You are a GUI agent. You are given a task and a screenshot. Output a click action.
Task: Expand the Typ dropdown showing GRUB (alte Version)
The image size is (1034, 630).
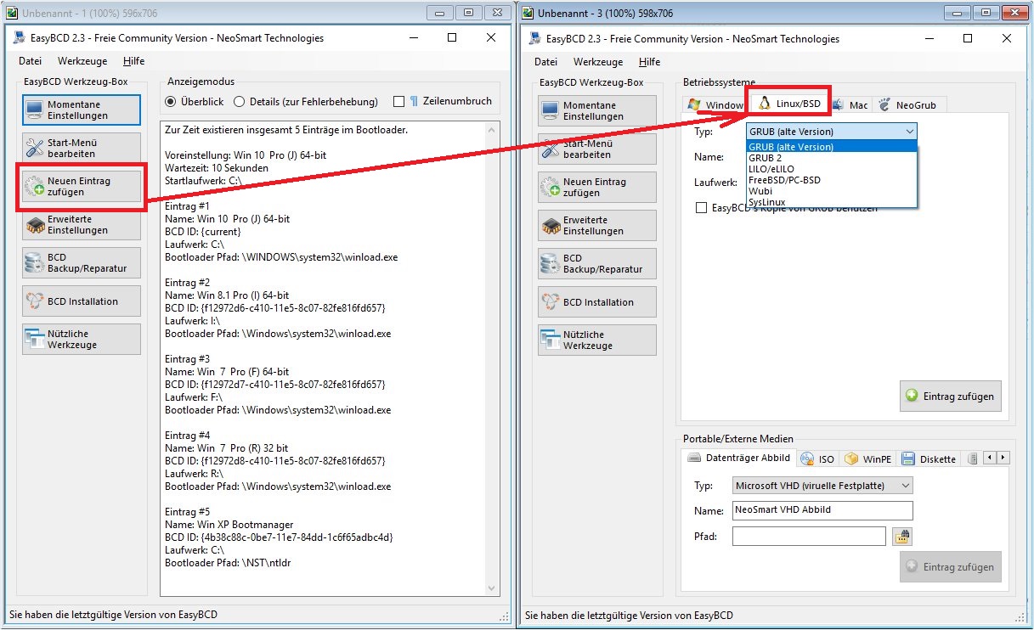(832, 131)
